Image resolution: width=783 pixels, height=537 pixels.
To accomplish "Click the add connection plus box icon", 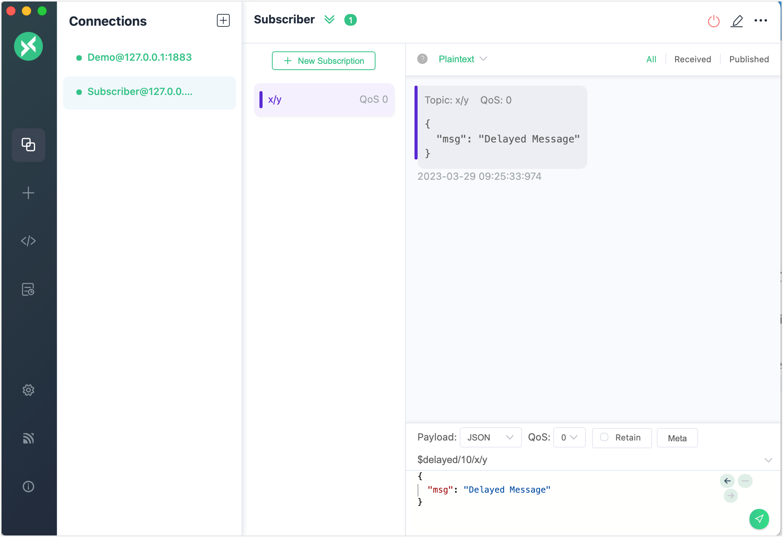I will (223, 21).
